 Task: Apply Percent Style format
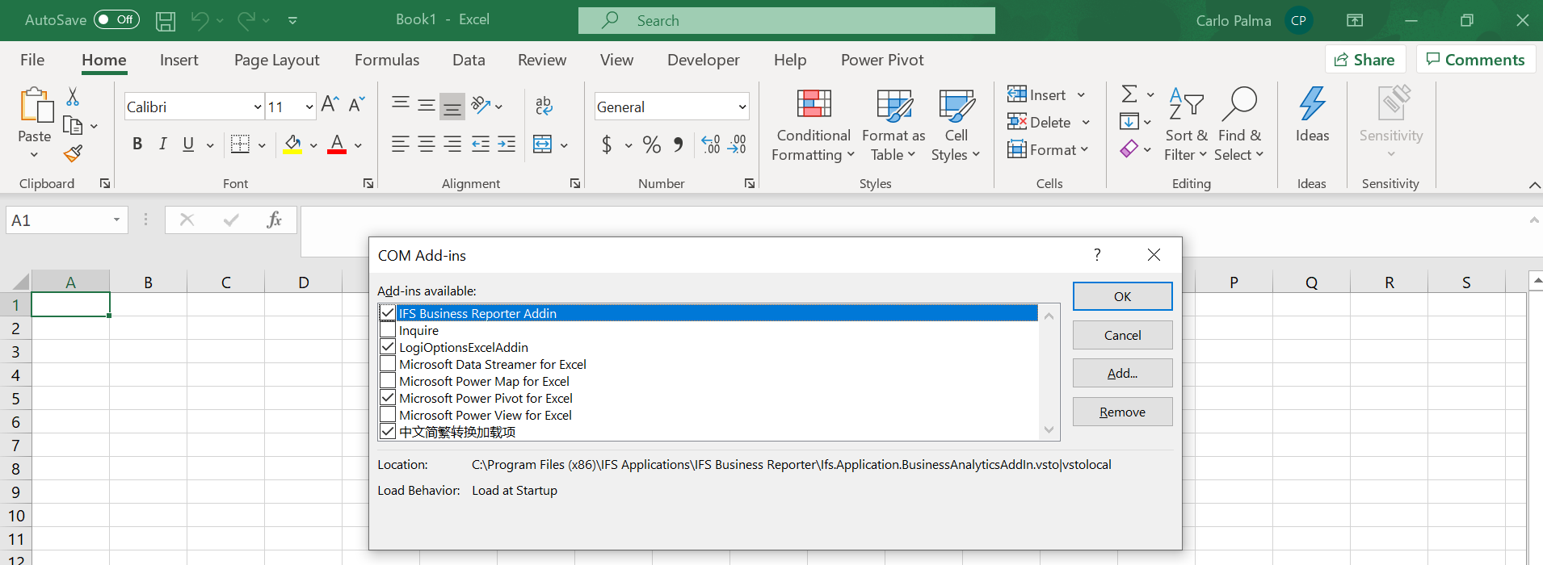pyautogui.click(x=652, y=144)
